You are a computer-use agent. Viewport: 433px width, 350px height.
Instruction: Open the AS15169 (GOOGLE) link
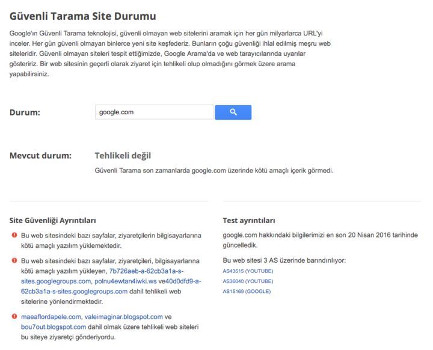[x=247, y=292]
